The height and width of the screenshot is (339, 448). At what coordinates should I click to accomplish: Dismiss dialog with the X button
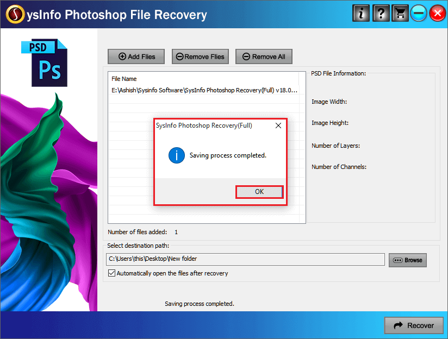click(x=278, y=125)
